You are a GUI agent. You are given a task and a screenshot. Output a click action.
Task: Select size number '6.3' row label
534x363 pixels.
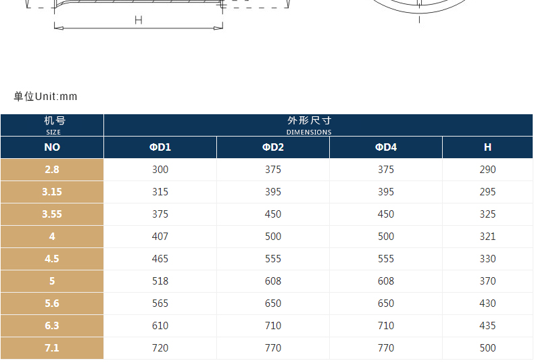(52, 326)
